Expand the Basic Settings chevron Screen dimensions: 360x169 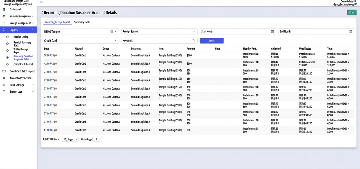point(33,85)
